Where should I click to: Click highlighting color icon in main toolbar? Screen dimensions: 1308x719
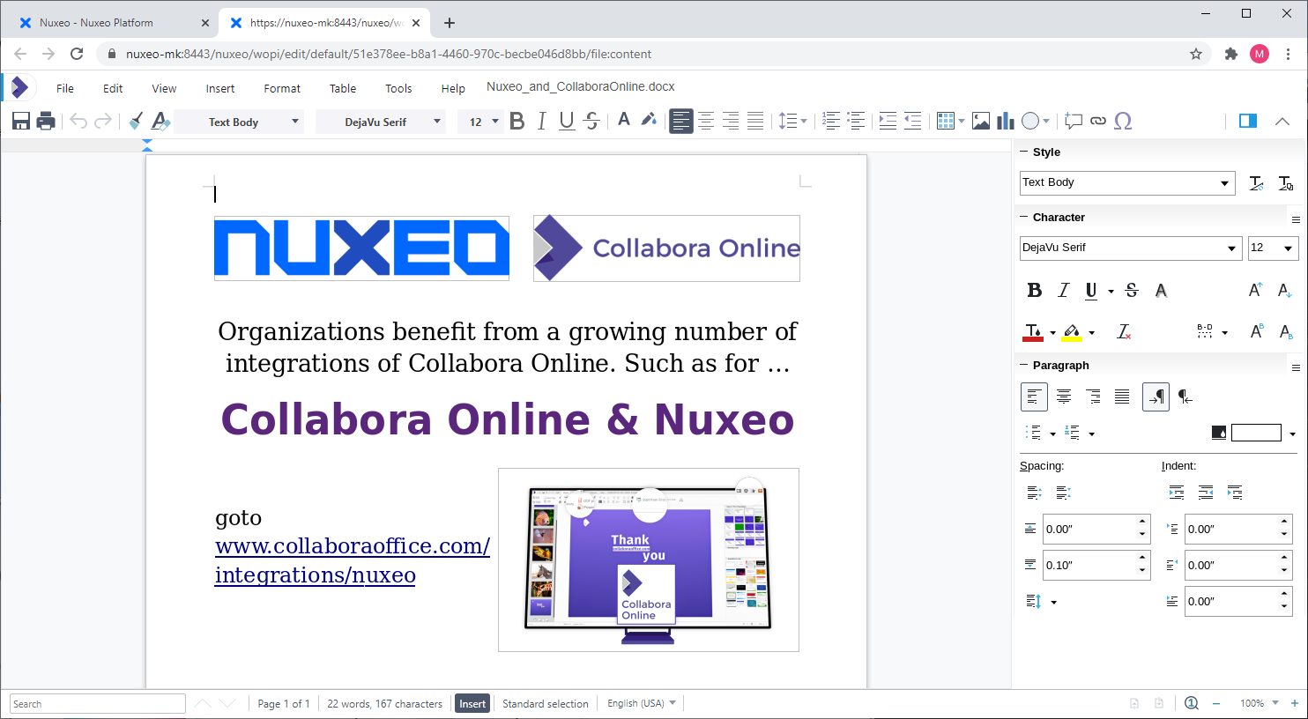click(x=649, y=121)
